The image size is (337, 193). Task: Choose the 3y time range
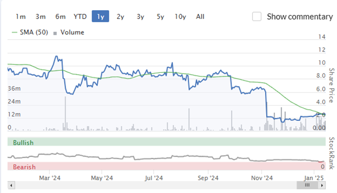coord(140,16)
